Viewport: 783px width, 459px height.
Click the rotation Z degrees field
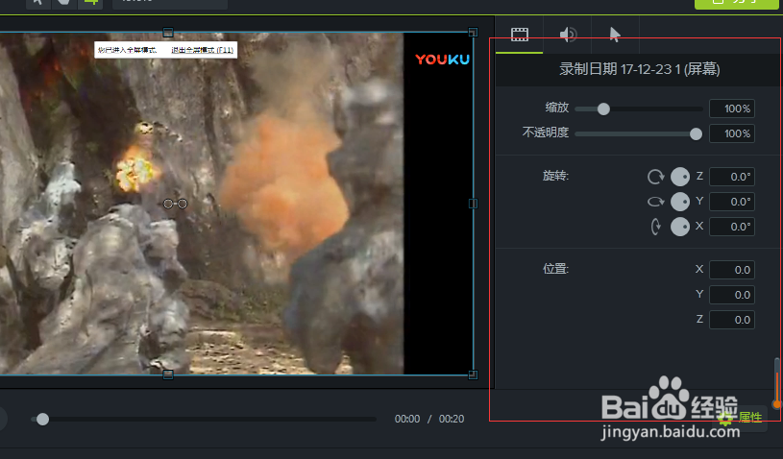coord(732,177)
